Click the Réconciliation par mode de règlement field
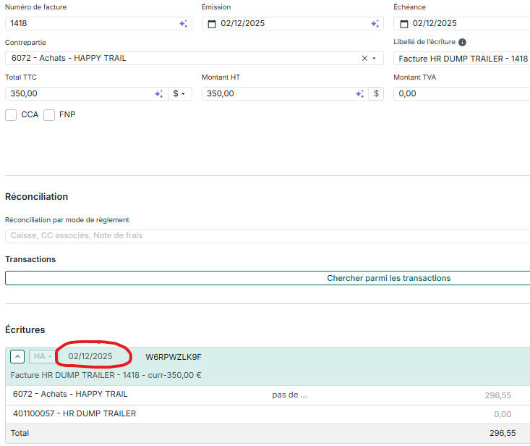530x446 pixels. tap(268, 236)
